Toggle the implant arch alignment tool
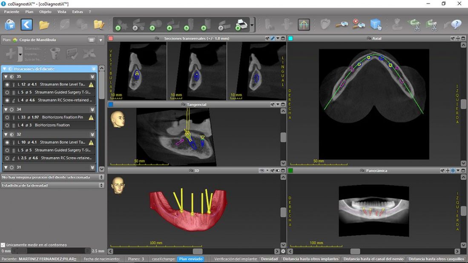This screenshot has width=468, height=263. click(x=304, y=25)
